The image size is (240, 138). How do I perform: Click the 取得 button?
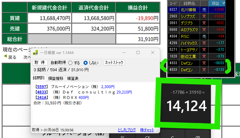pyautogui.click(x=40, y=63)
